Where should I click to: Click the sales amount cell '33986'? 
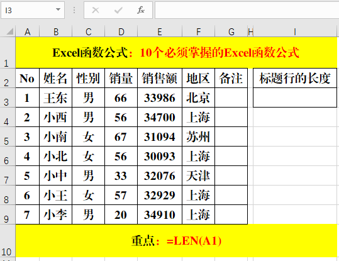(x=160, y=97)
